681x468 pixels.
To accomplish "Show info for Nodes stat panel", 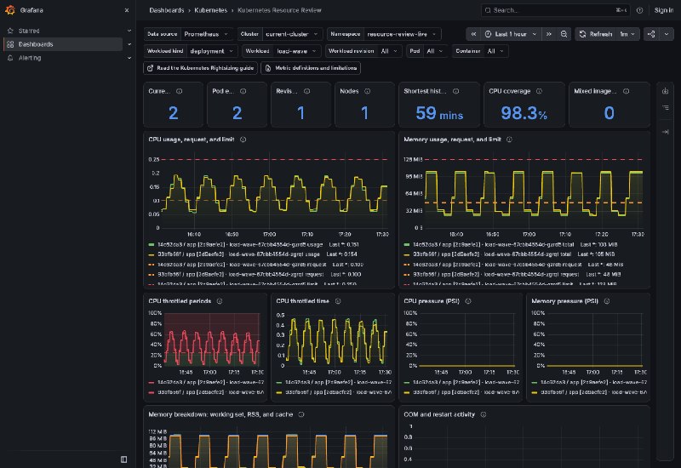I will (x=368, y=91).
